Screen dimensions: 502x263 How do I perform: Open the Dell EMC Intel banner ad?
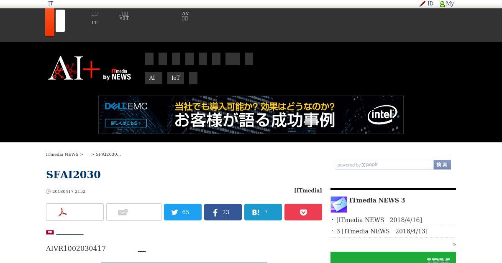pyautogui.click(x=251, y=115)
